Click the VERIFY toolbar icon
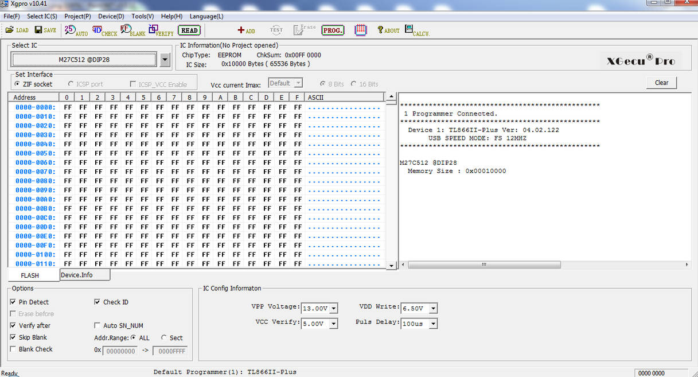Viewport: 698px width, 377px height. [161, 30]
